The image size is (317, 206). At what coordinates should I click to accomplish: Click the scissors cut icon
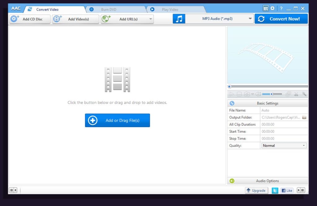tap(296, 94)
